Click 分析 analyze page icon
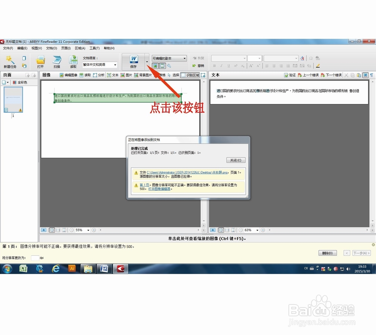This screenshot has height=335, width=376. click(x=99, y=75)
